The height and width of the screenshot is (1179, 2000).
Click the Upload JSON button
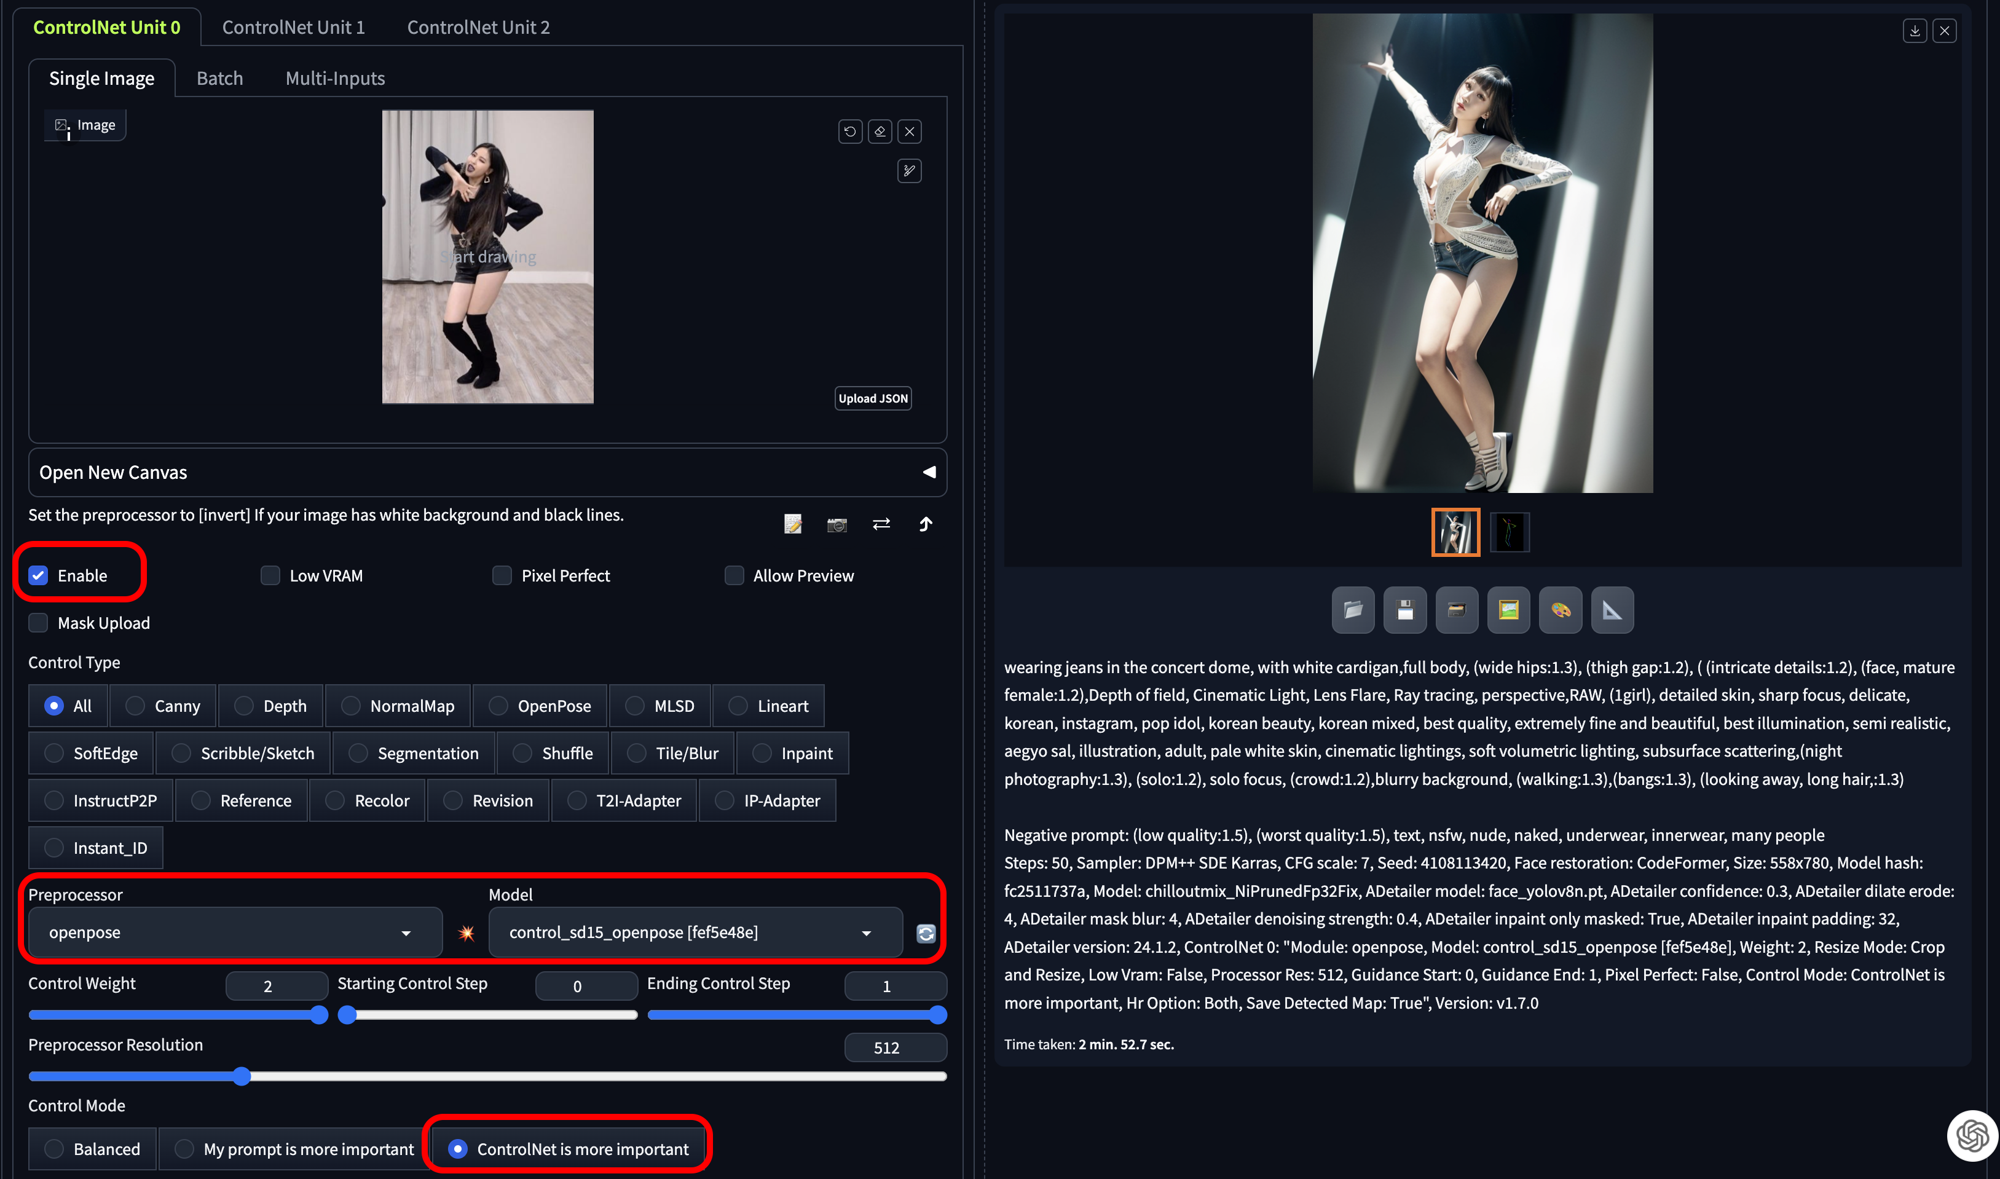[x=873, y=398]
